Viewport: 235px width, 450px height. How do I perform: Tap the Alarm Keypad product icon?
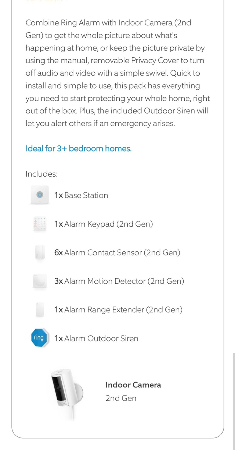pos(40,224)
